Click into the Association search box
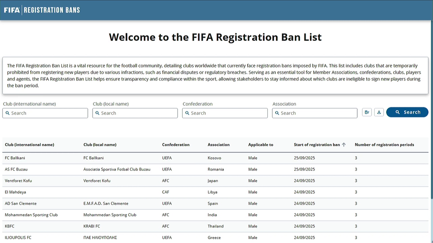Image resolution: width=433 pixels, height=243 pixels. (315, 113)
